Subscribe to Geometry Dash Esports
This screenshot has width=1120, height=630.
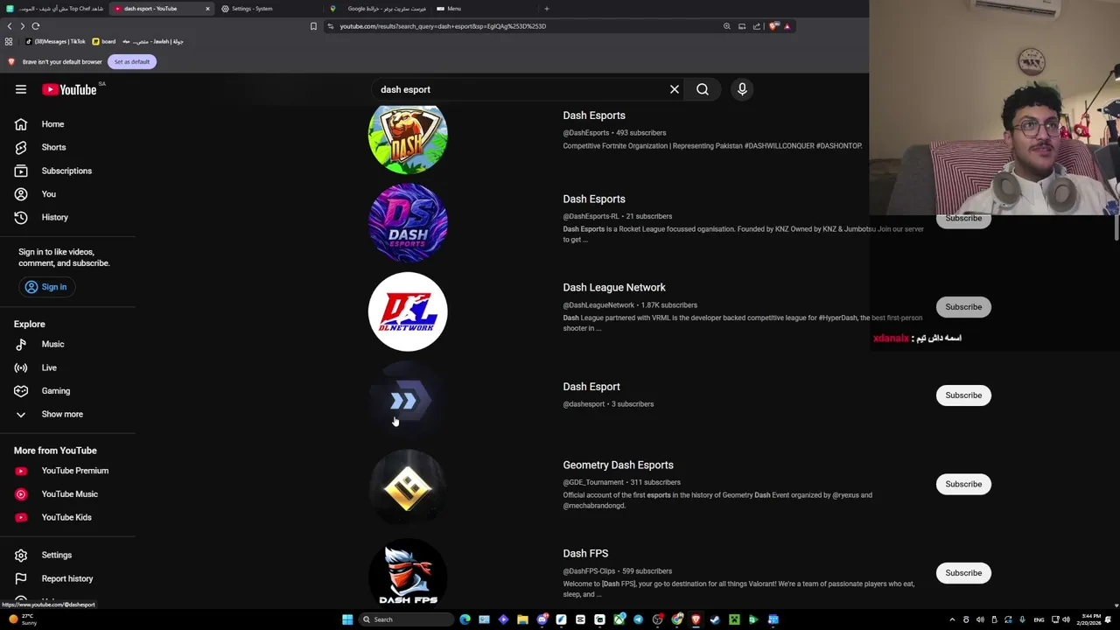963,484
